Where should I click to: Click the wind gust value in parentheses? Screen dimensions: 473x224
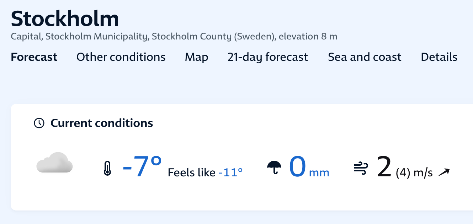(403, 173)
